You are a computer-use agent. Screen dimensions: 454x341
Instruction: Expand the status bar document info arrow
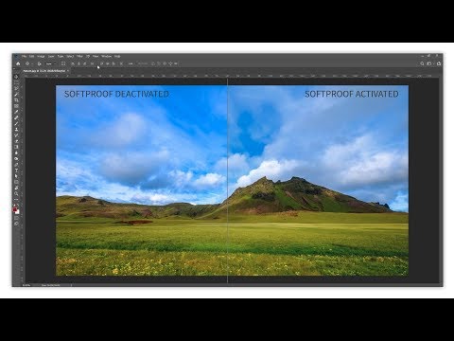71,285
